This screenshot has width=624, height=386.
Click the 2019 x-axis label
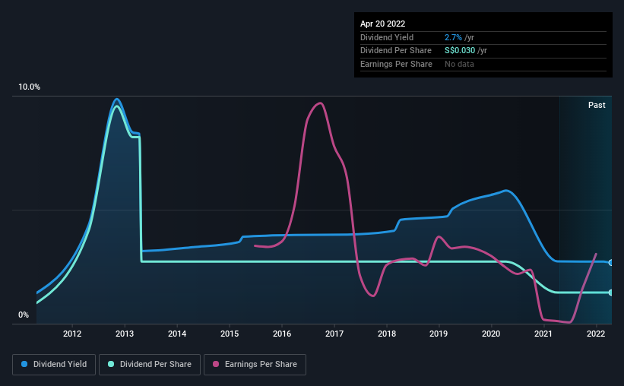coord(439,334)
